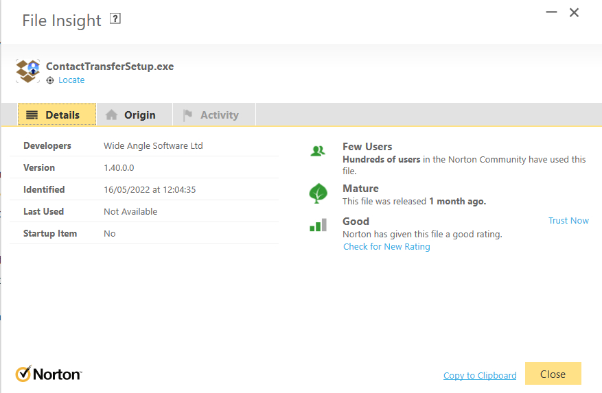Click the Startup Item row label
602x393 pixels.
(x=50, y=233)
